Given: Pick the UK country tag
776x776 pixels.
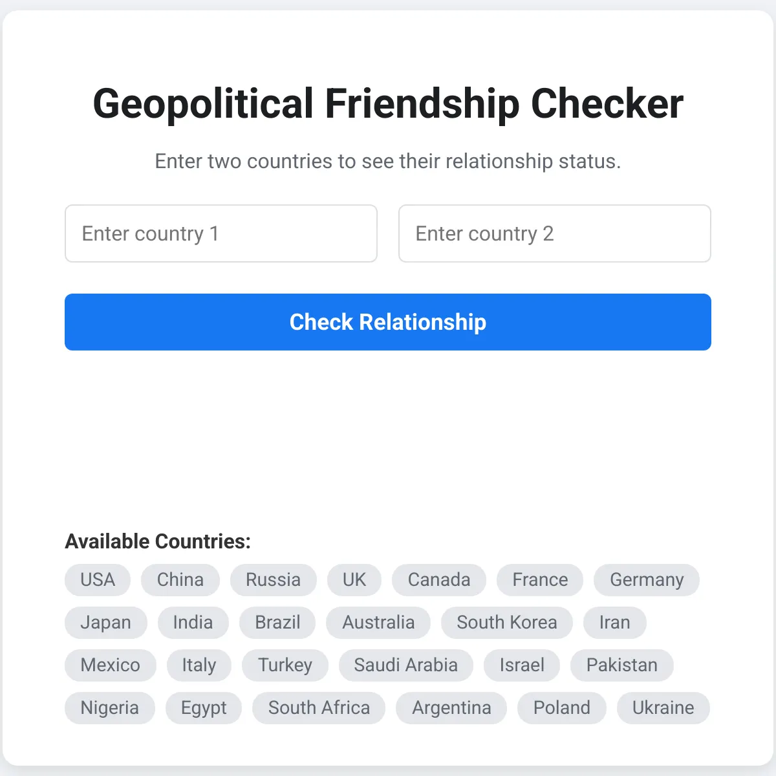Looking at the screenshot, I should coord(354,579).
